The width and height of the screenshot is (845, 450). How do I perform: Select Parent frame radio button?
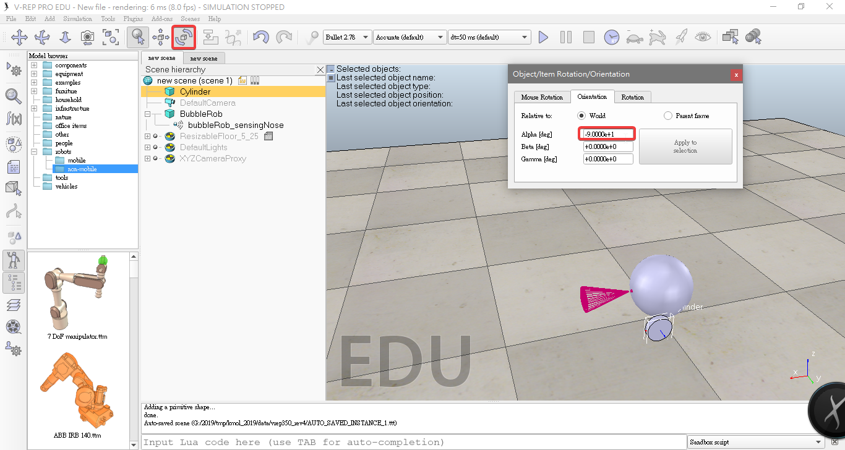(x=668, y=116)
